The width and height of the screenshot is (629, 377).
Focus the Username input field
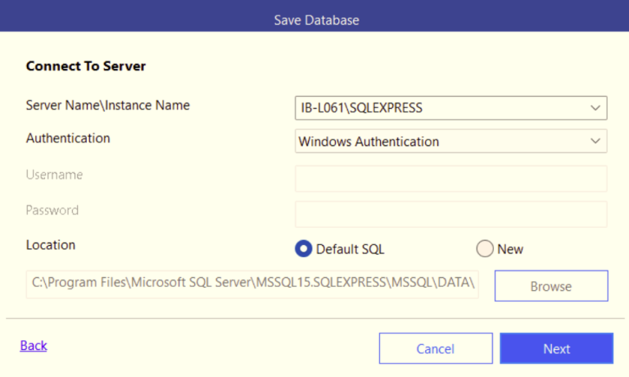coord(451,179)
